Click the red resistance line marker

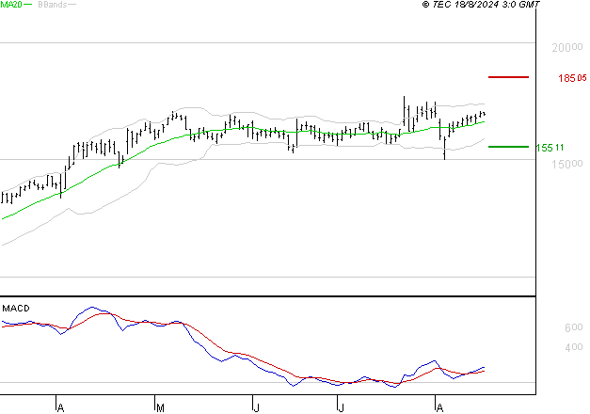pos(508,77)
